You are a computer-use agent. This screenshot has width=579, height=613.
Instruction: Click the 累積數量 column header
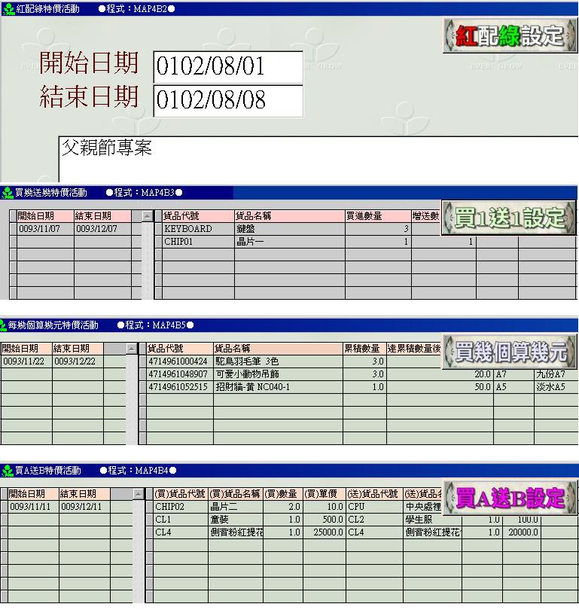(x=364, y=349)
